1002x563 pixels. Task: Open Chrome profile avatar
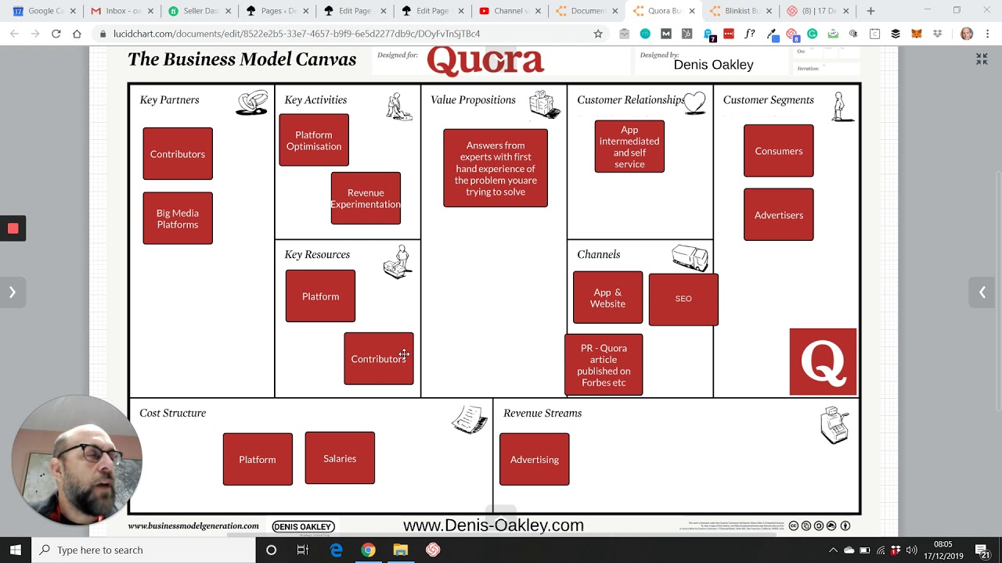(x=967, y=34)
